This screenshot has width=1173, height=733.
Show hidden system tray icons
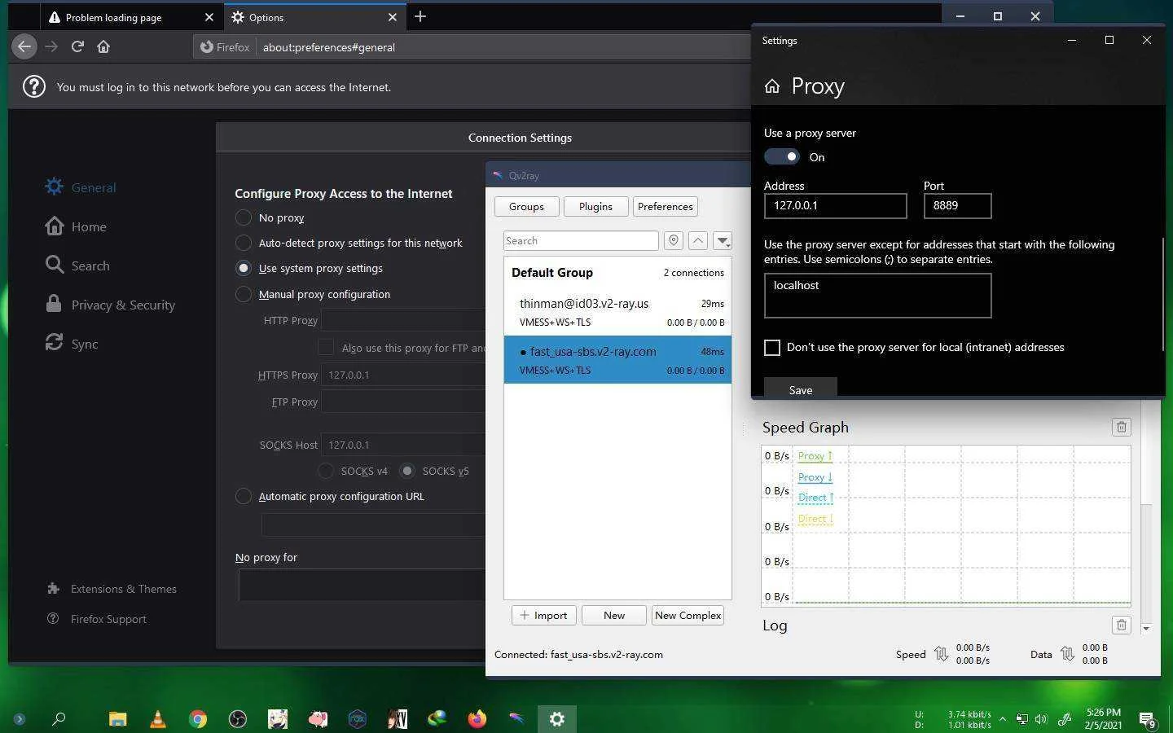point(1003,719)
